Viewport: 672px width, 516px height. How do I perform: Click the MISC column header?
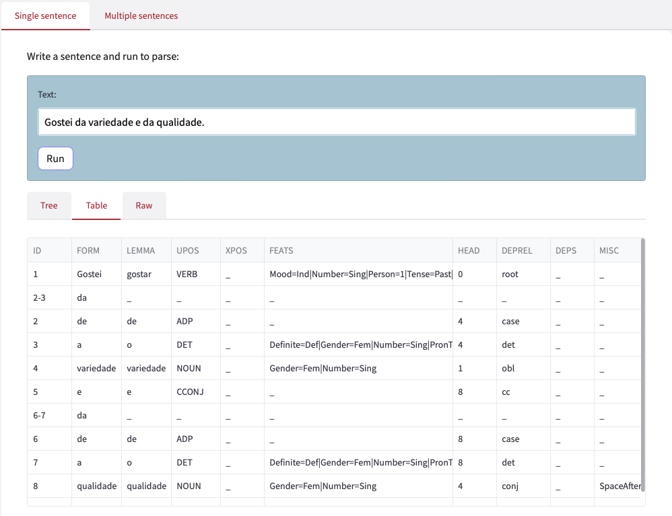click(x=609, y=250)
